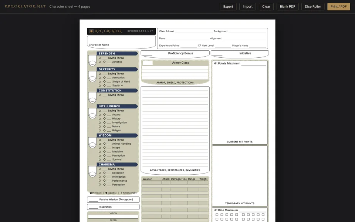Click the Intelligence score shield
The image size is (355, 222).
pyautogui.click(x=92, y=114)
